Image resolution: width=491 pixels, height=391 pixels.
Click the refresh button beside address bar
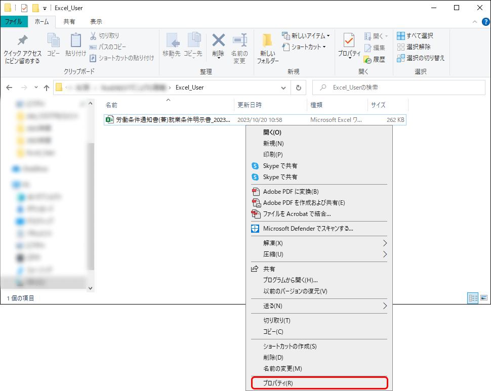click(299, 88)
